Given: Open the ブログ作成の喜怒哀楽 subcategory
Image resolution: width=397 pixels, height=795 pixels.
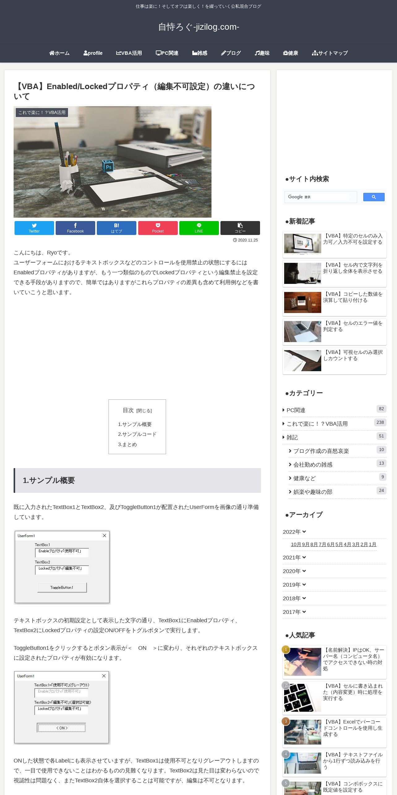Looking at the screenshot, I should [x=338, y=451].
